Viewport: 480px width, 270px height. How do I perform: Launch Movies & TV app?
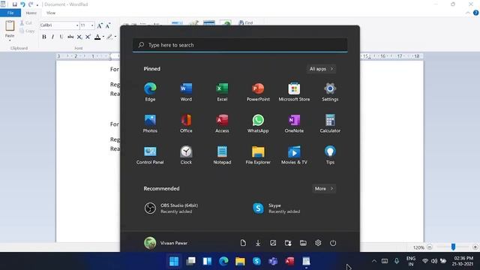(294, 155)
